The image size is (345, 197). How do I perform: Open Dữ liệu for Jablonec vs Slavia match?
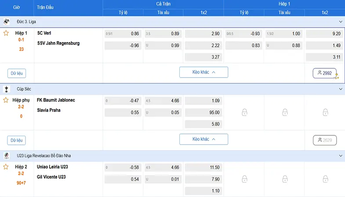tap(17, 140)
